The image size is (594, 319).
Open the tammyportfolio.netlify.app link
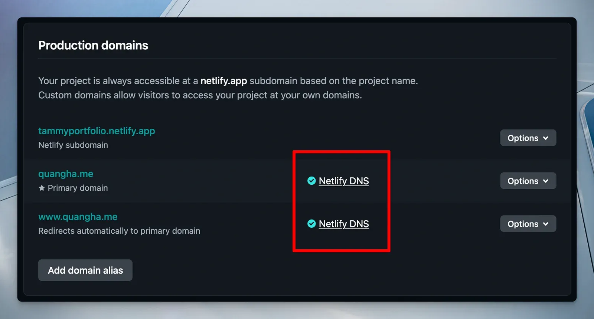(97, 131)
